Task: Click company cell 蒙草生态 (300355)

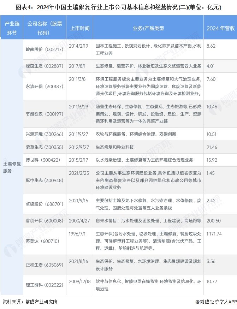Action: tap(45, 147)
